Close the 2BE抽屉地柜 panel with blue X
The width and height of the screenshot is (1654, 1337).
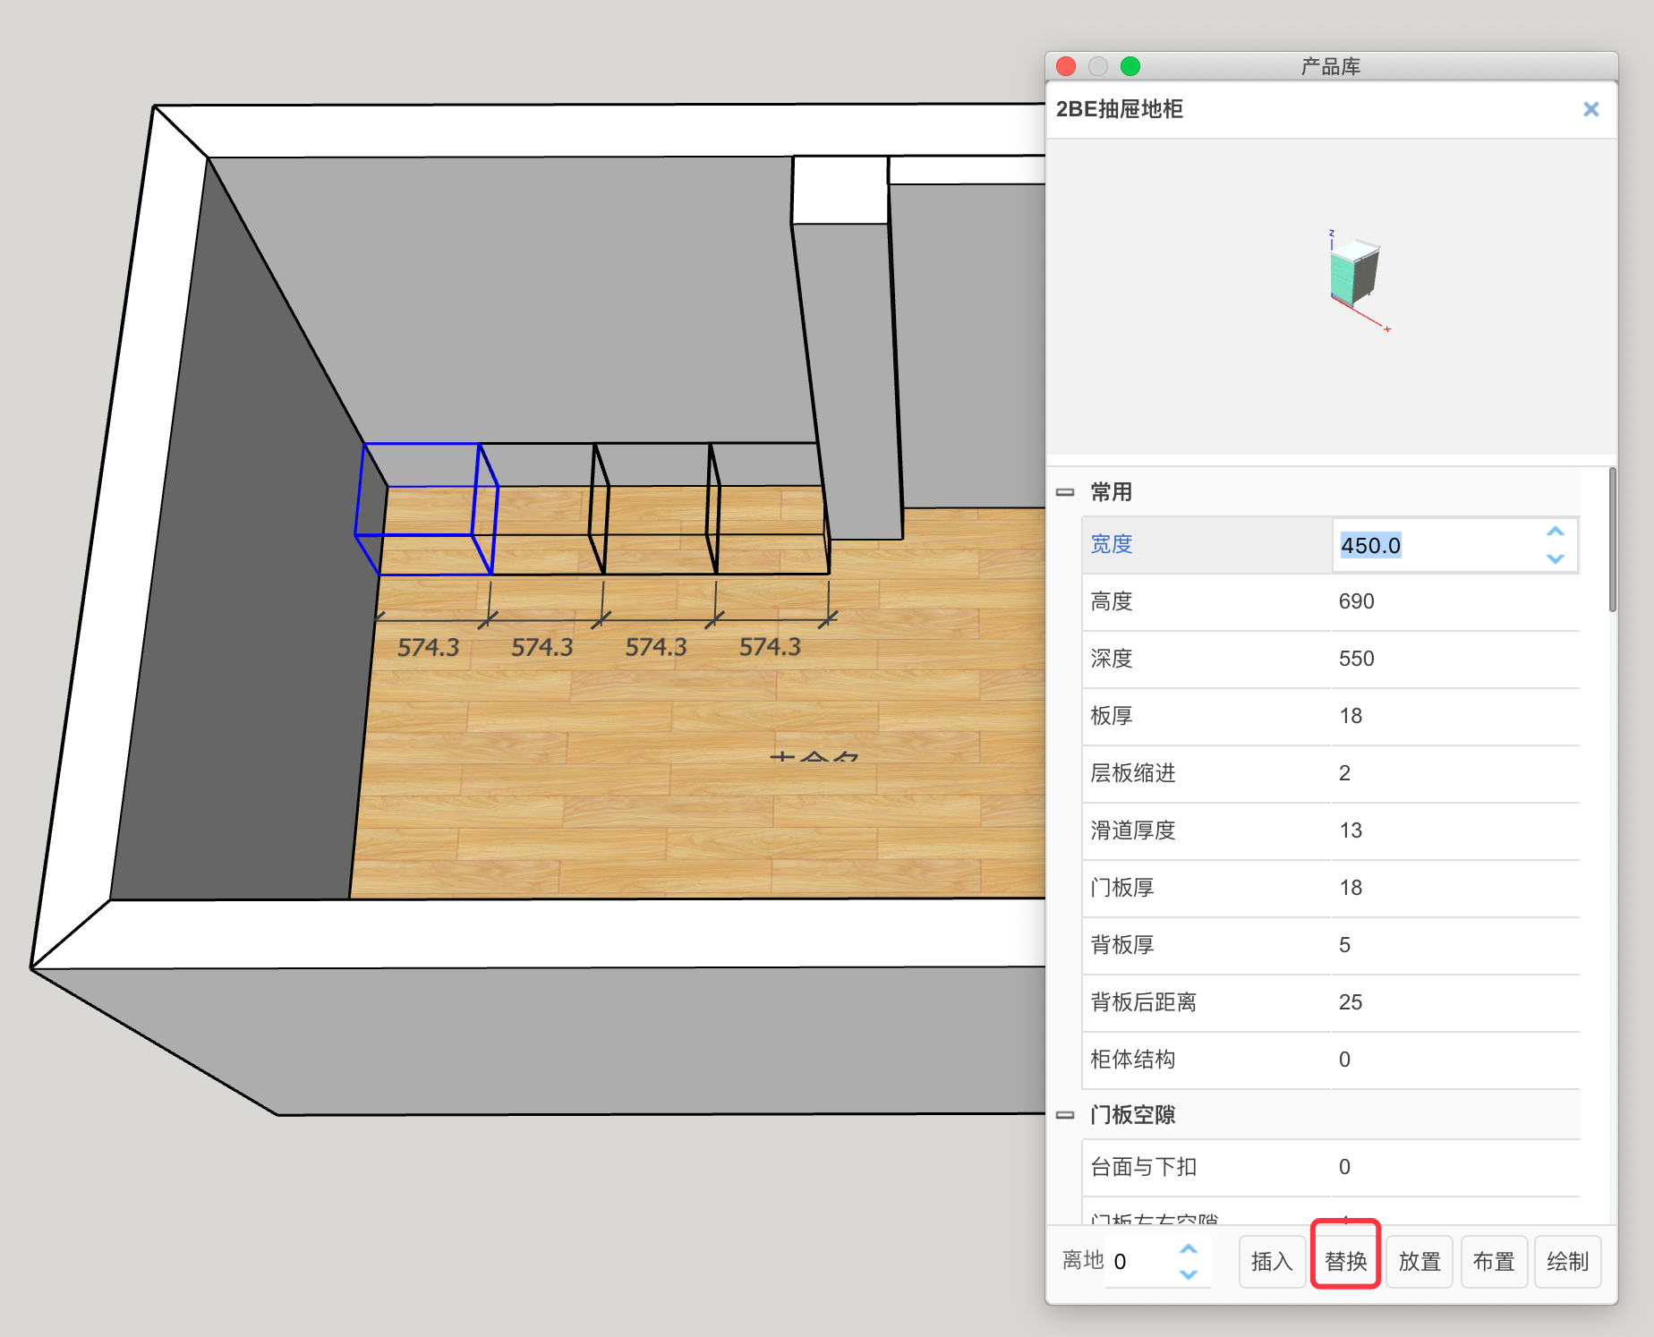[x=1590, y=109]
